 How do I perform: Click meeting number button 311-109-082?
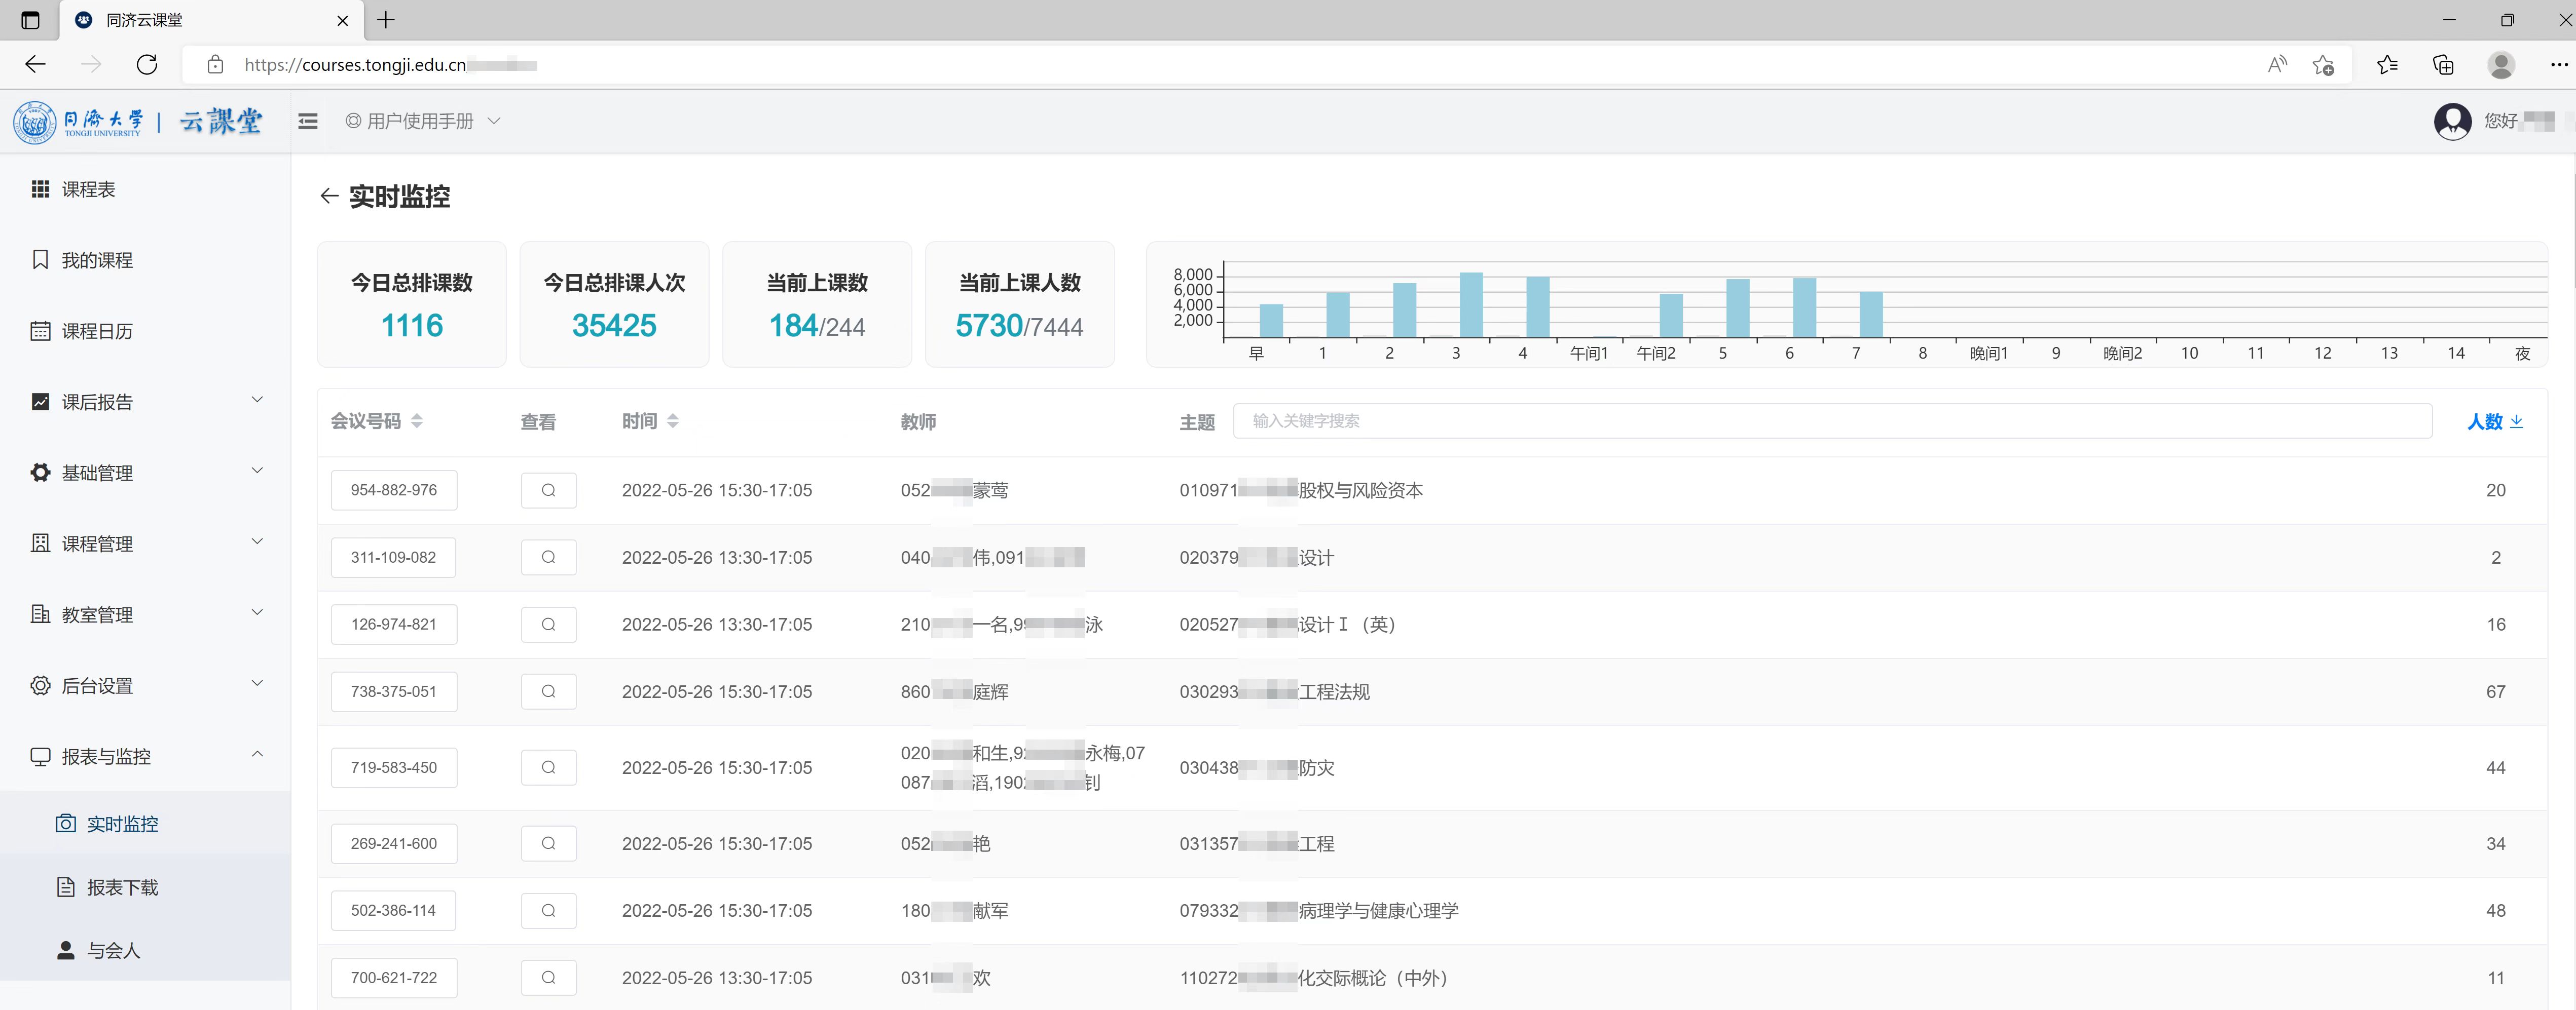tap(393, 558)
